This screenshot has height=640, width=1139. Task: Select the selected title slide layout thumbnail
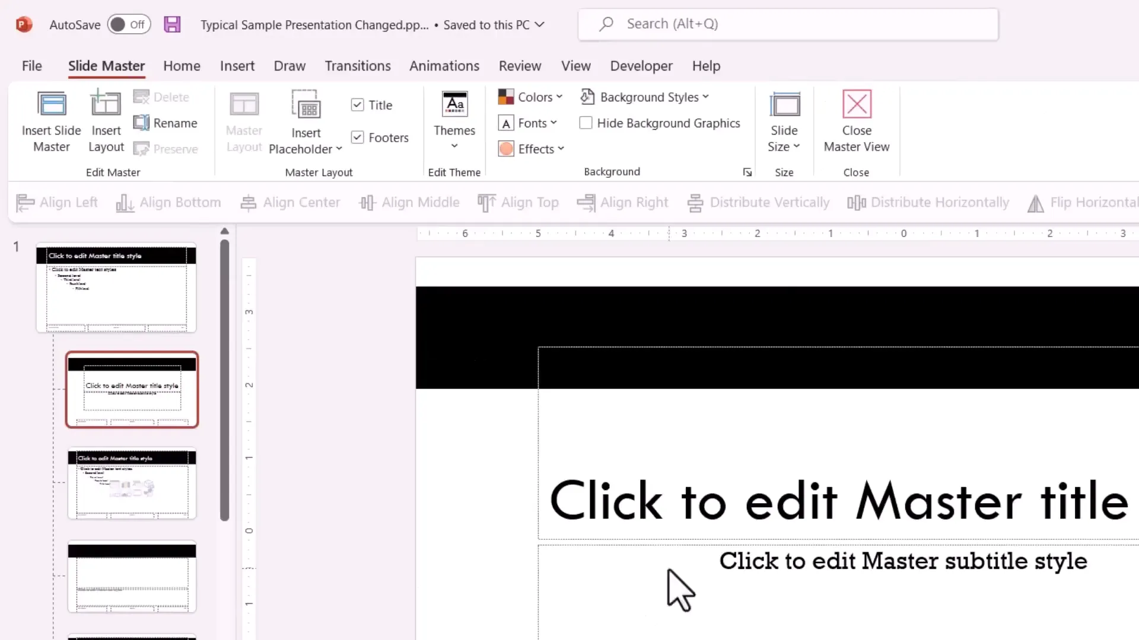(132, 389)
